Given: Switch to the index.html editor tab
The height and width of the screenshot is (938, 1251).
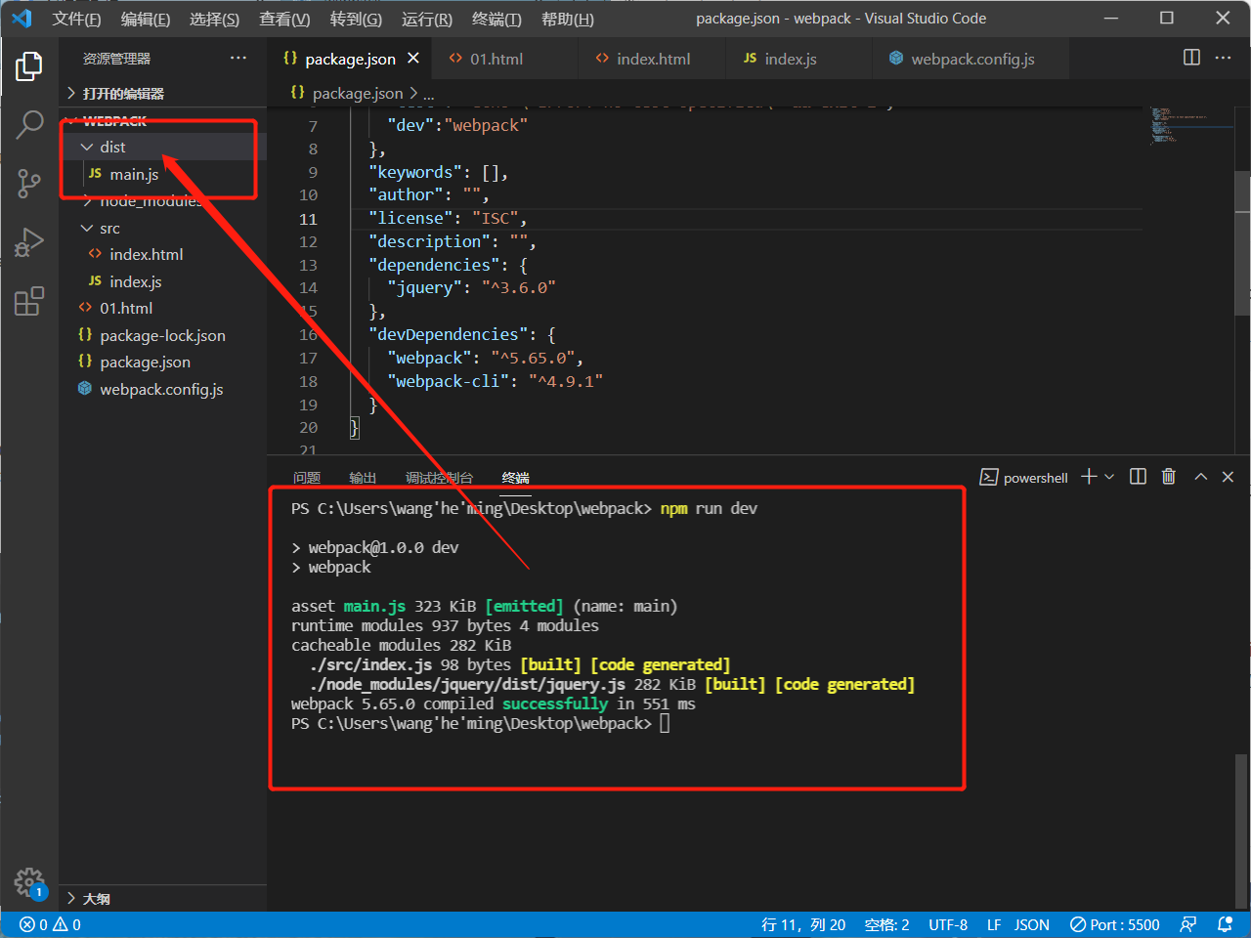Looking at the screenshot, I should (x=653, y=59).
